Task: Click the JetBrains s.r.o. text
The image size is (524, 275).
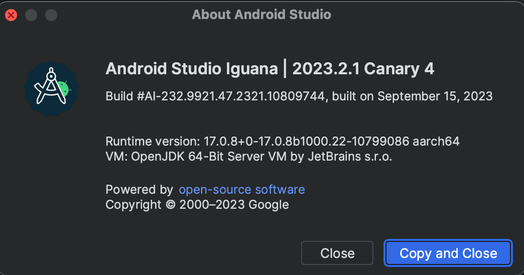Action: coord(349,157)
